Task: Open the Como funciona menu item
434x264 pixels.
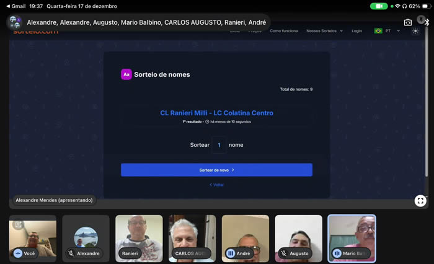Action: pyautogui.click(x=283, y=30)
